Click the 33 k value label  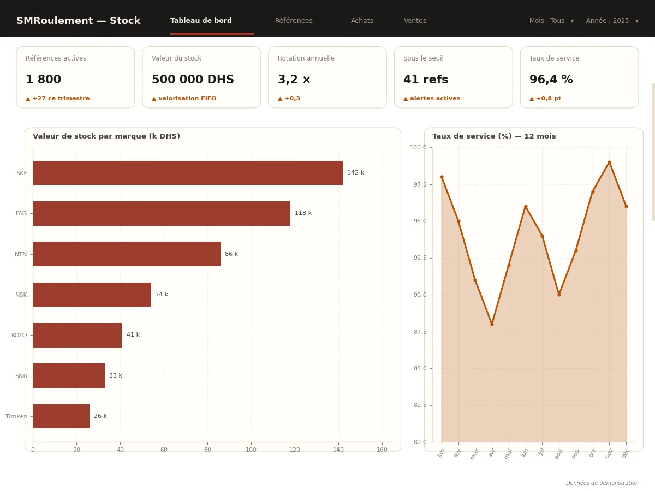coord(116,376)
